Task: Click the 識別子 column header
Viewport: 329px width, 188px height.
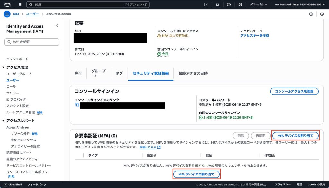Action: click(152, 155)
